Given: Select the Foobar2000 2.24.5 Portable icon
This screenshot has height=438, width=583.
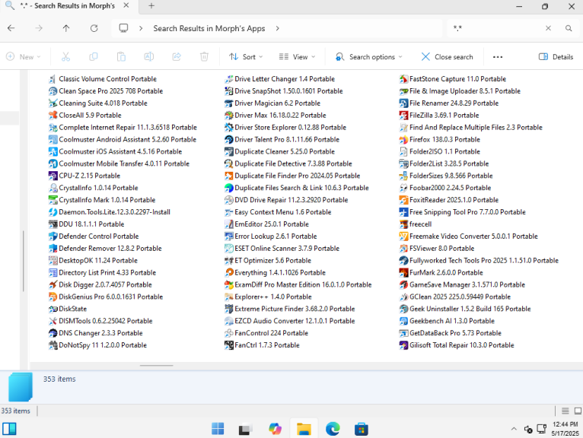Looking at the screenshot, I should 403,188.
